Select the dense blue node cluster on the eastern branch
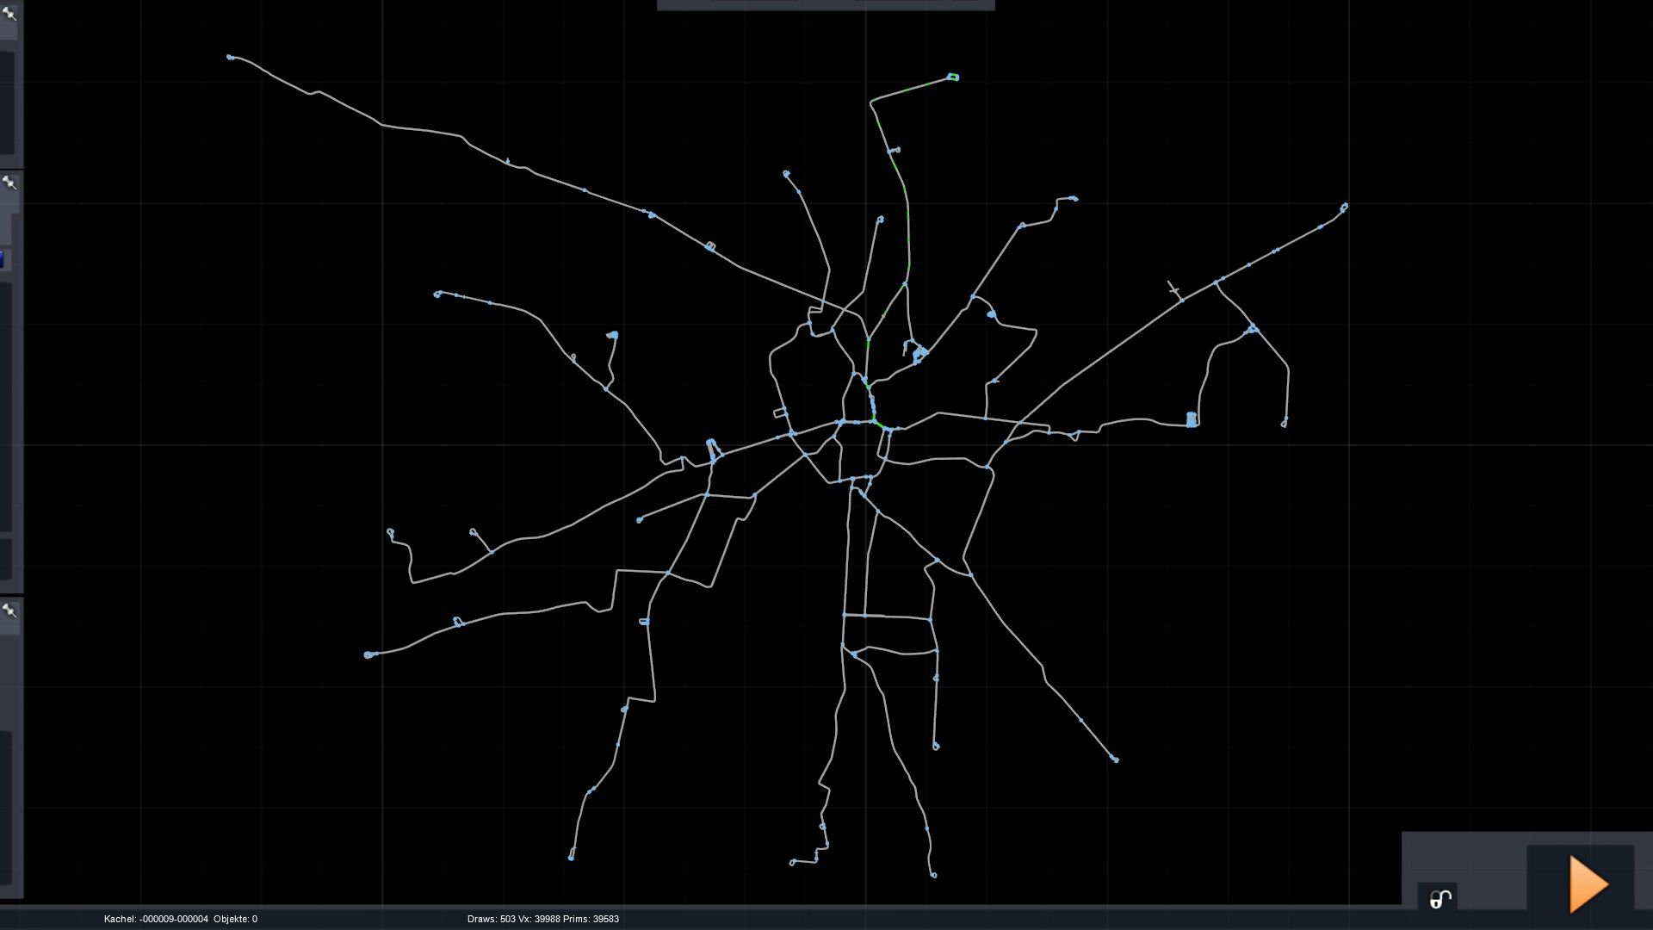This screenshot has height=930, width=1653. point(1192,419)
